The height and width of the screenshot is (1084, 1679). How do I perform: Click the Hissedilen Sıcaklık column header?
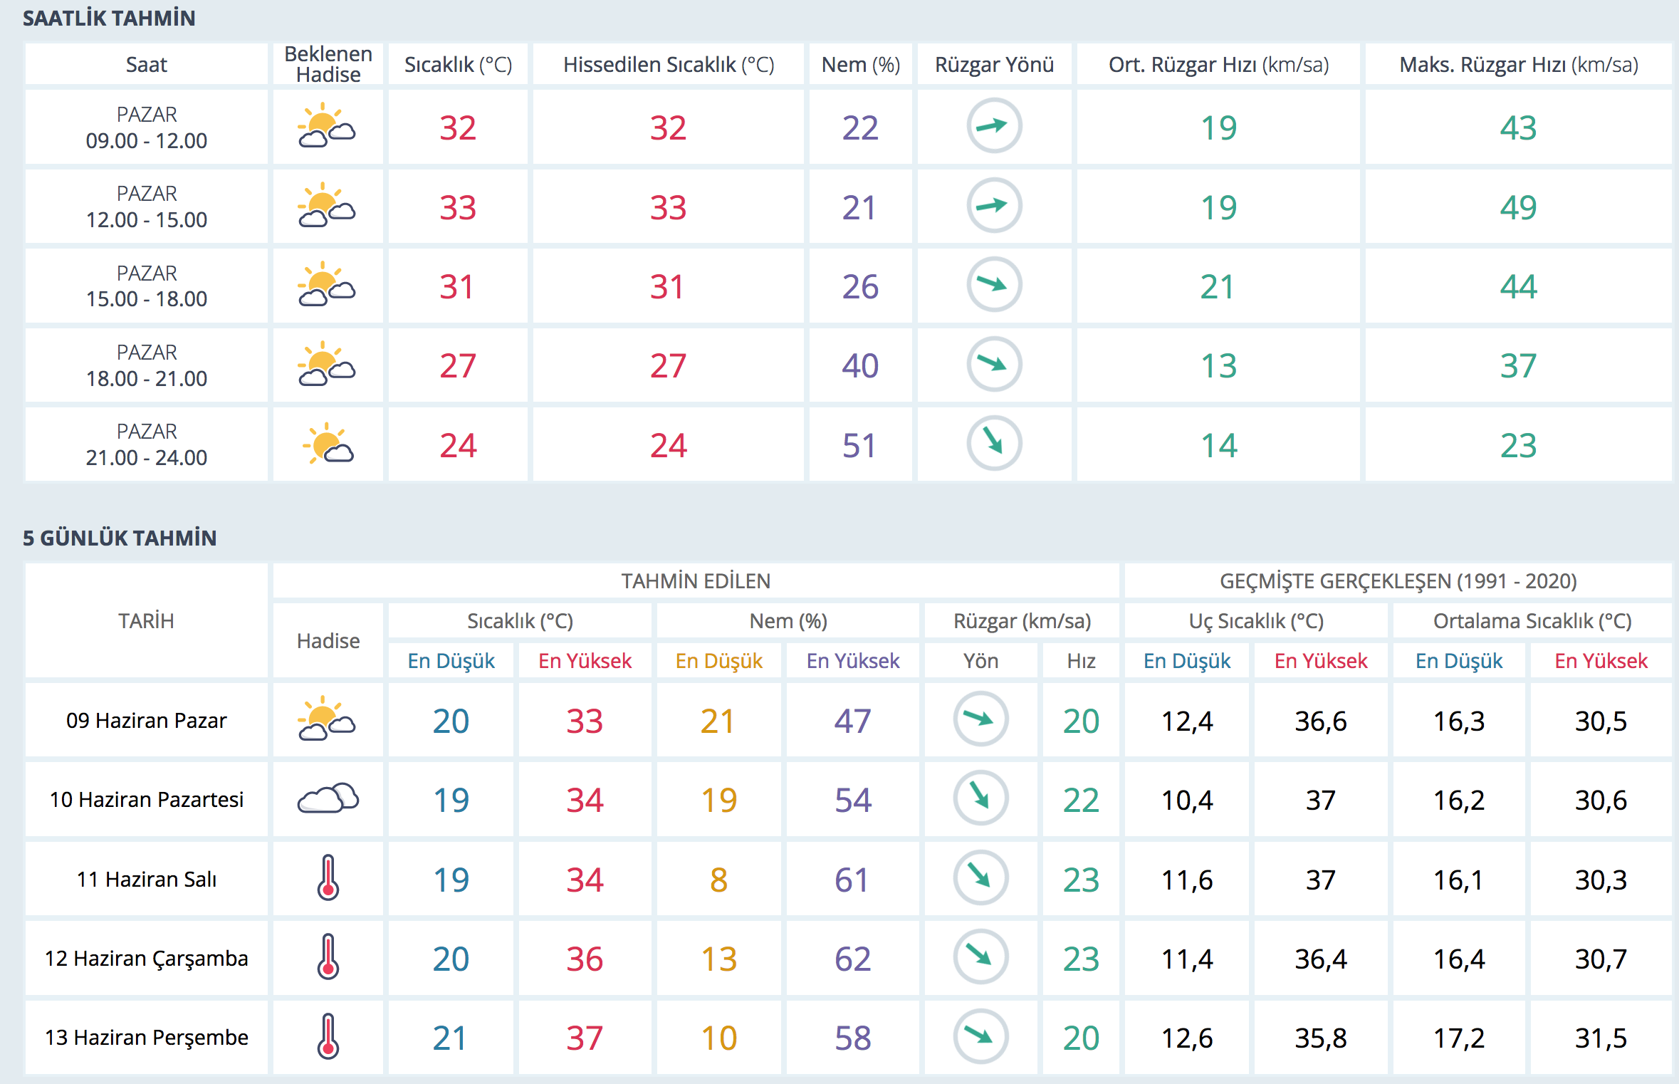pos(668,65)
